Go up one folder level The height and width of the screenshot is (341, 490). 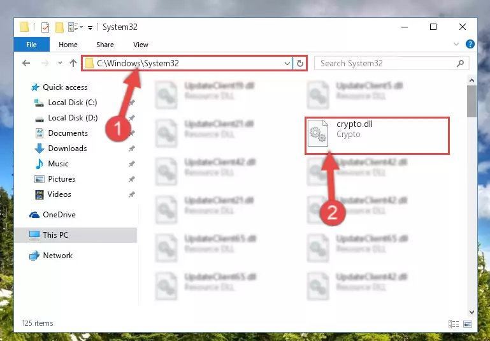[73, 63]
